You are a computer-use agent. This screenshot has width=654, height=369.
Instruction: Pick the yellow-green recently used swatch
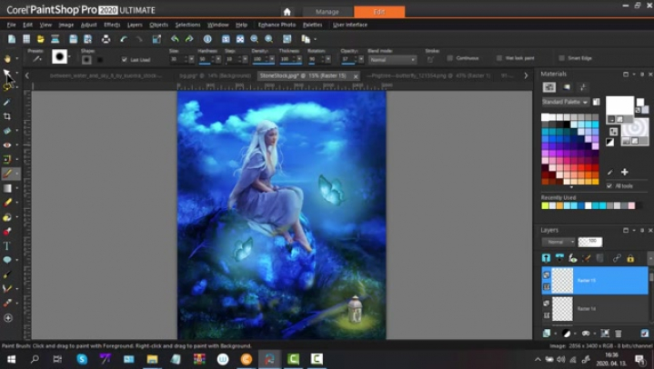click(x=545, y=205)
